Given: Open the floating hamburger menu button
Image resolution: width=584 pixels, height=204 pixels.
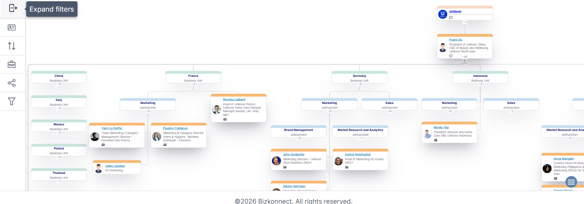Looking at the screenshot, I should pos(571,182).
